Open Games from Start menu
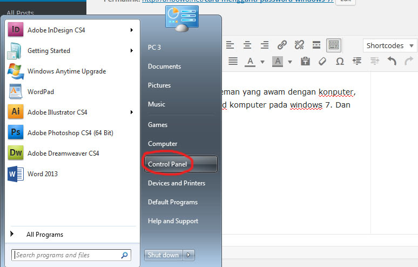Screen dimensions: 418x267 tap(158, 125)
